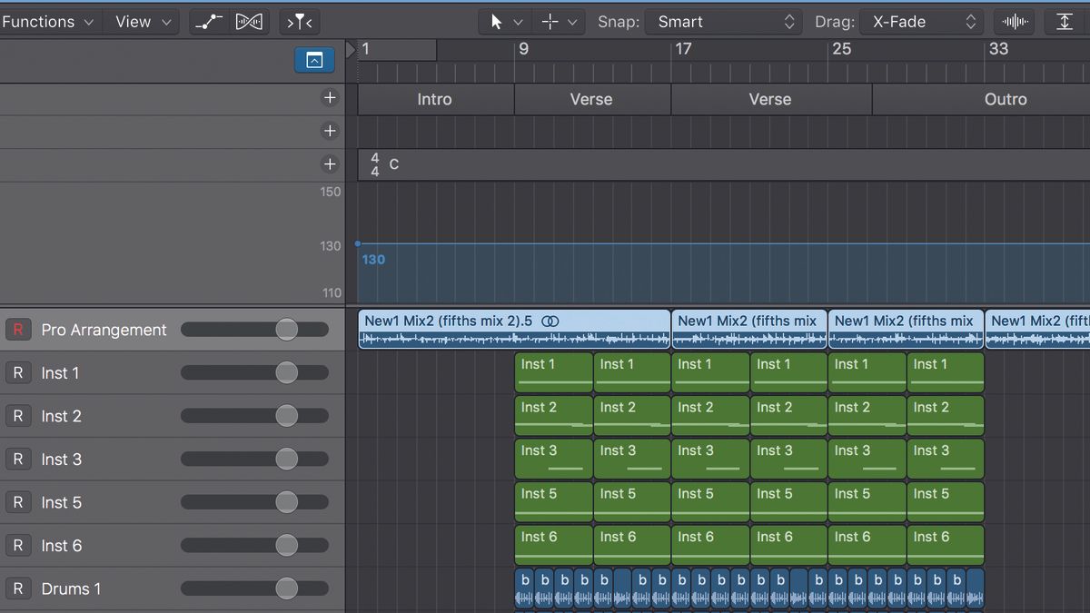Select the Intro arrangement marker
Viewport: 1090px width, 613px height.
pos(434,99)
